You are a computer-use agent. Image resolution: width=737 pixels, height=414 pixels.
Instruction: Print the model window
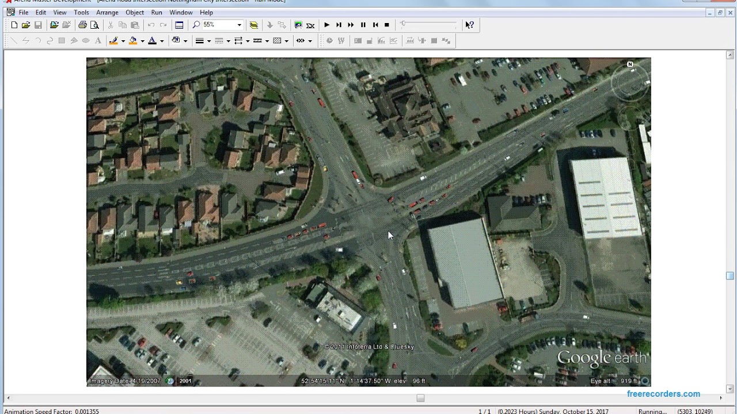(82, 25)
